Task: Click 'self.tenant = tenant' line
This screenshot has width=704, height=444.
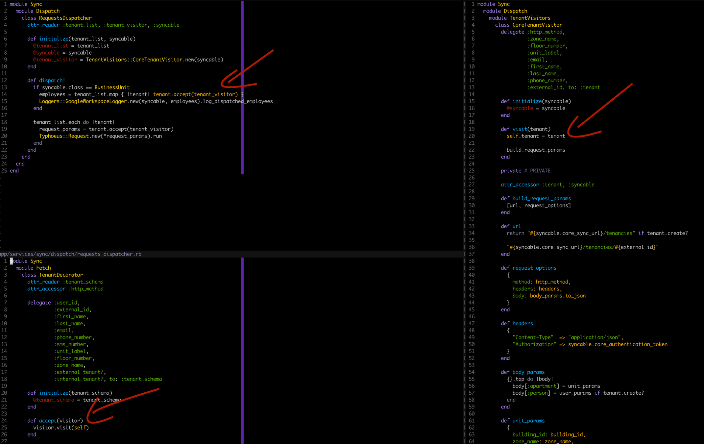Action: click(536, 136)
